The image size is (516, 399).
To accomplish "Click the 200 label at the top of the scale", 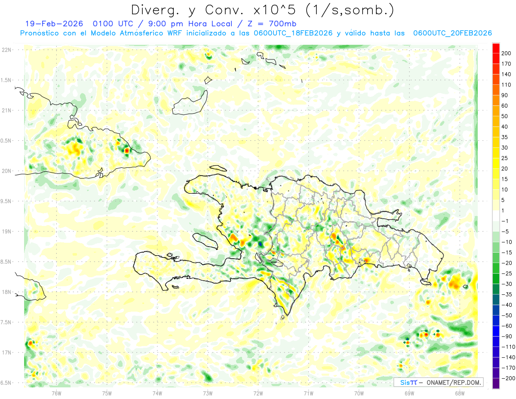I will [507, 53].
